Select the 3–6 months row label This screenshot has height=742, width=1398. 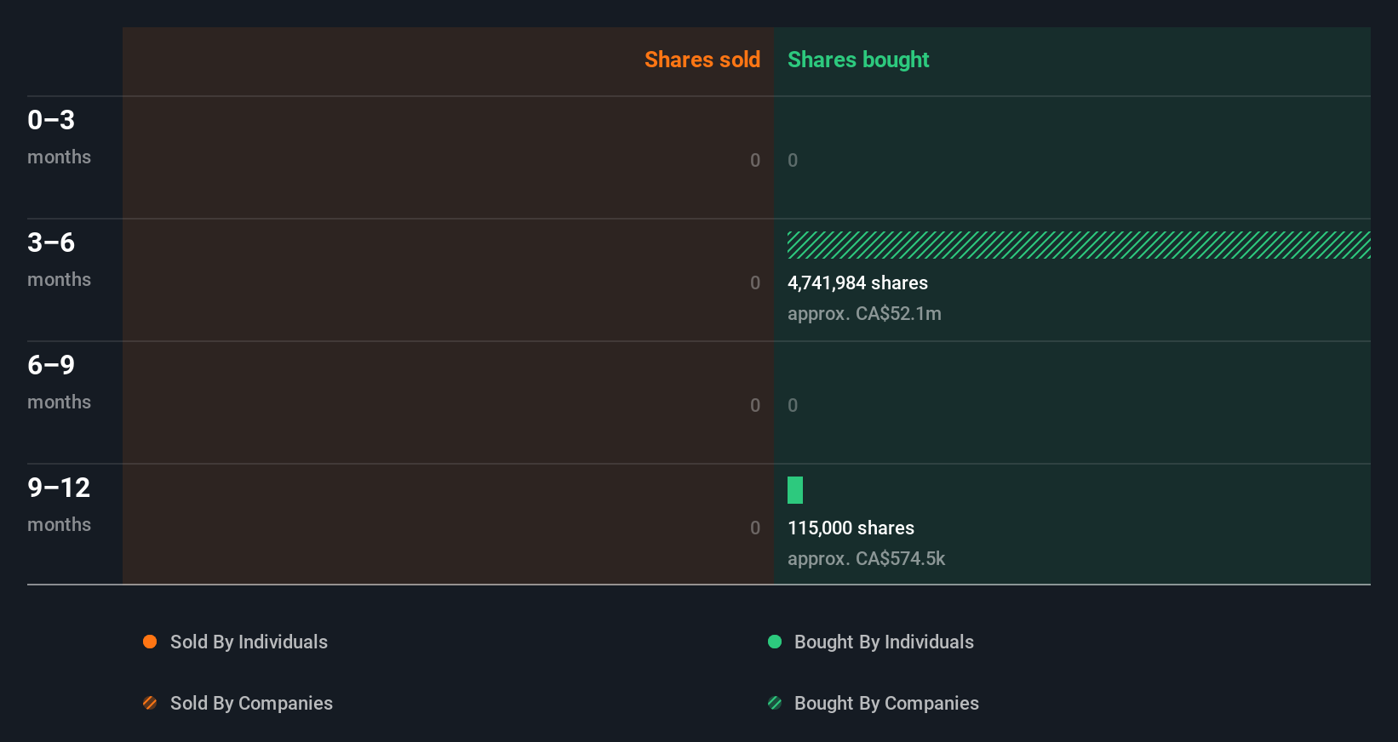coord(59,260)
